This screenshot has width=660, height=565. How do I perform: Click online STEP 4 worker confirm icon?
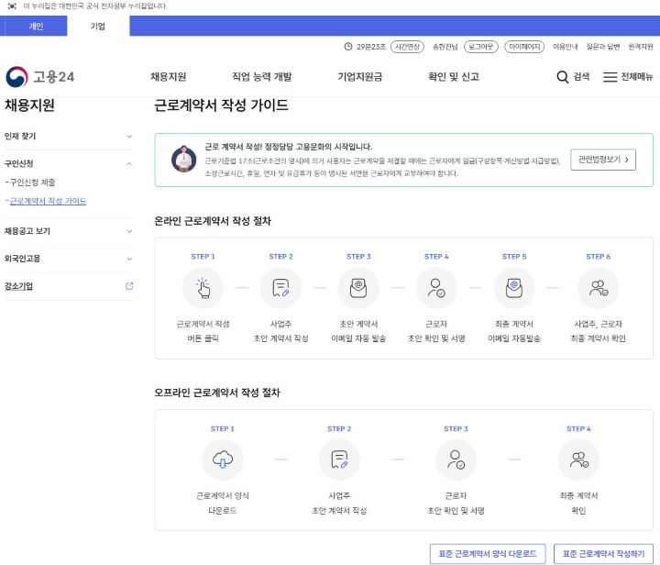(x=436, y=288)
